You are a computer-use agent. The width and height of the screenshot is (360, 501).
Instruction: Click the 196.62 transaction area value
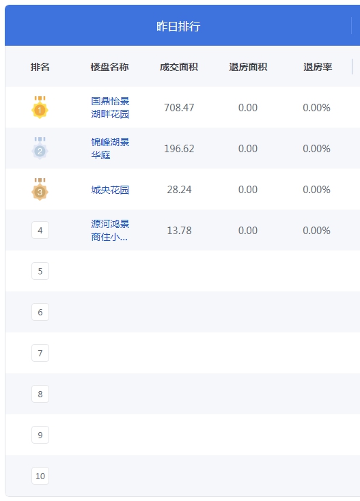pos(179,149)
